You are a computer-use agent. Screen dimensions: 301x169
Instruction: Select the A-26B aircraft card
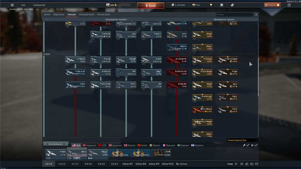(152, 60)
